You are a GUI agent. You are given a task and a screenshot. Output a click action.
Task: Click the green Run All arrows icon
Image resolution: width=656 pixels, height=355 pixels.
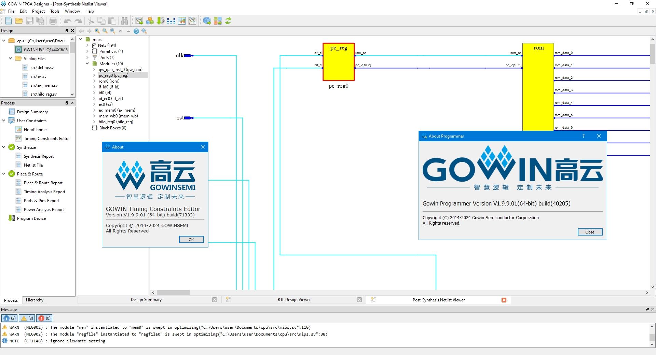(228, 21)
